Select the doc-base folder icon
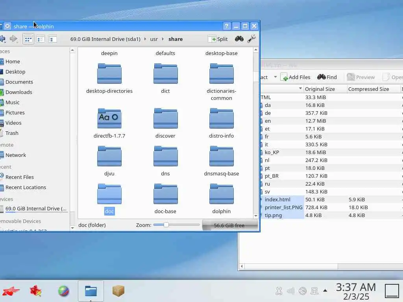The height and width of the screenshot is (302, 403). 166,194
